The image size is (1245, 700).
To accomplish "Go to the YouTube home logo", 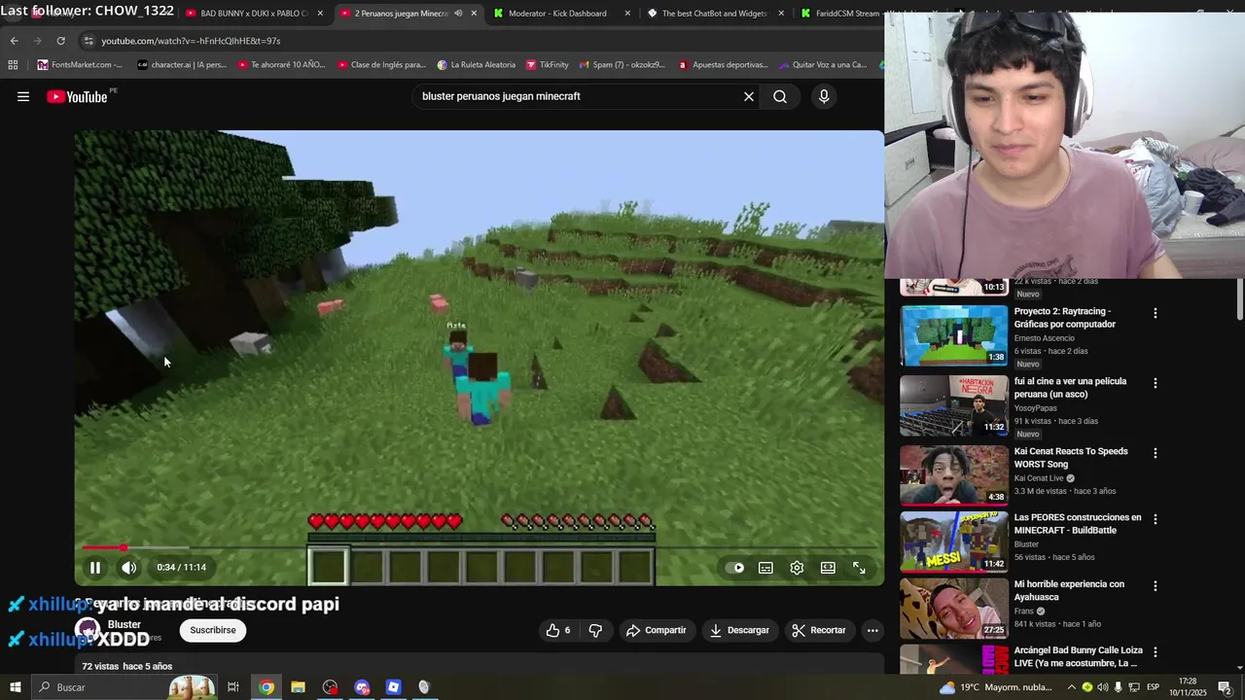I will (77, 96).
